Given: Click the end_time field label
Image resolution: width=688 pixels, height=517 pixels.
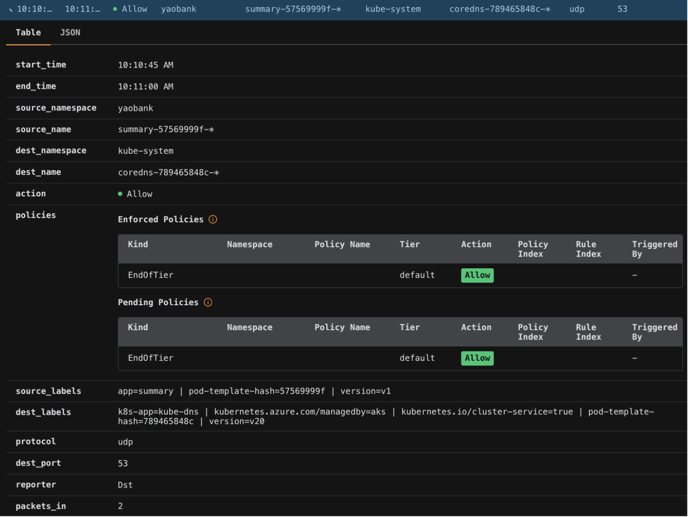Looking at the screenshot, I should pyautogui.click(x=36, y=86).
